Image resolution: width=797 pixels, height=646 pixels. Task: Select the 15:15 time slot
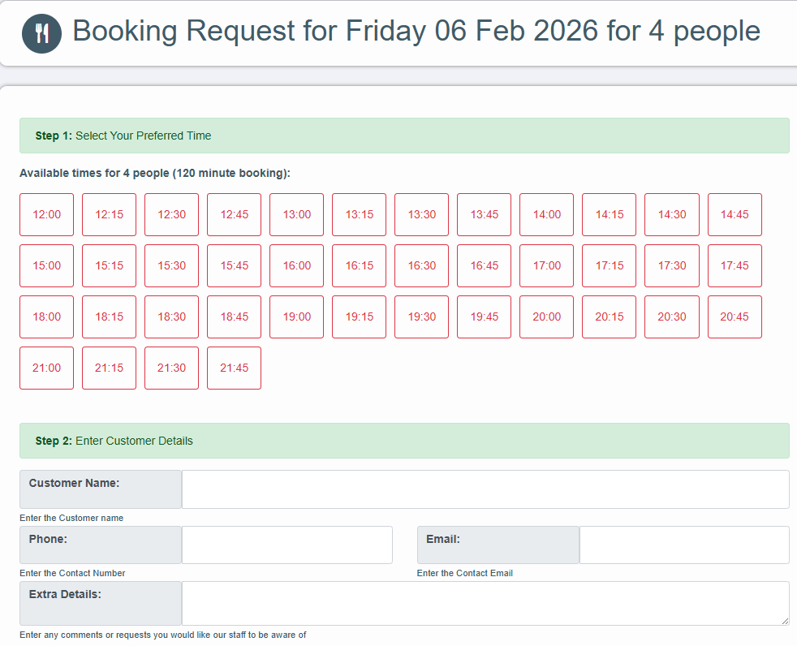pyautogui.click(x=109, y=266)
